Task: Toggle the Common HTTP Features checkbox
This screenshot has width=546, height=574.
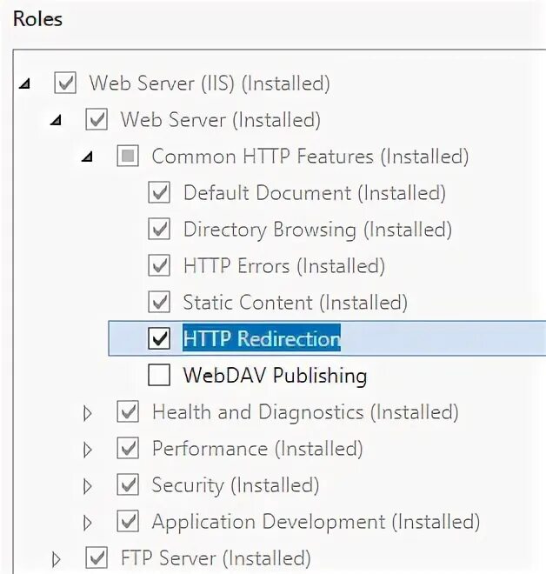Action: 128,156
